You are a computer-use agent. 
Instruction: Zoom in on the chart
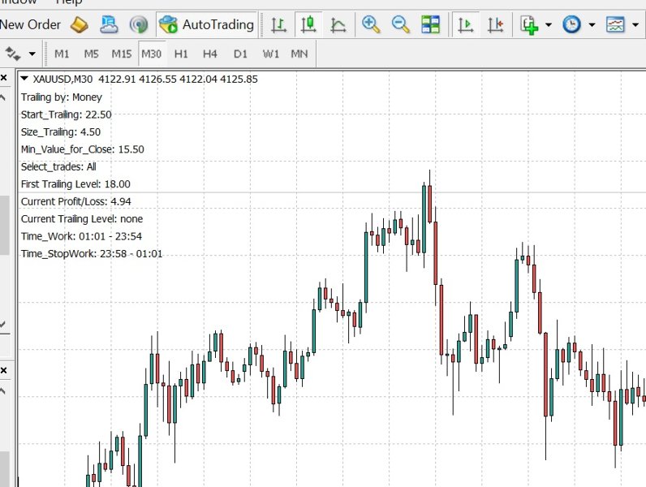pyautogui.click(x=371, y=24)
